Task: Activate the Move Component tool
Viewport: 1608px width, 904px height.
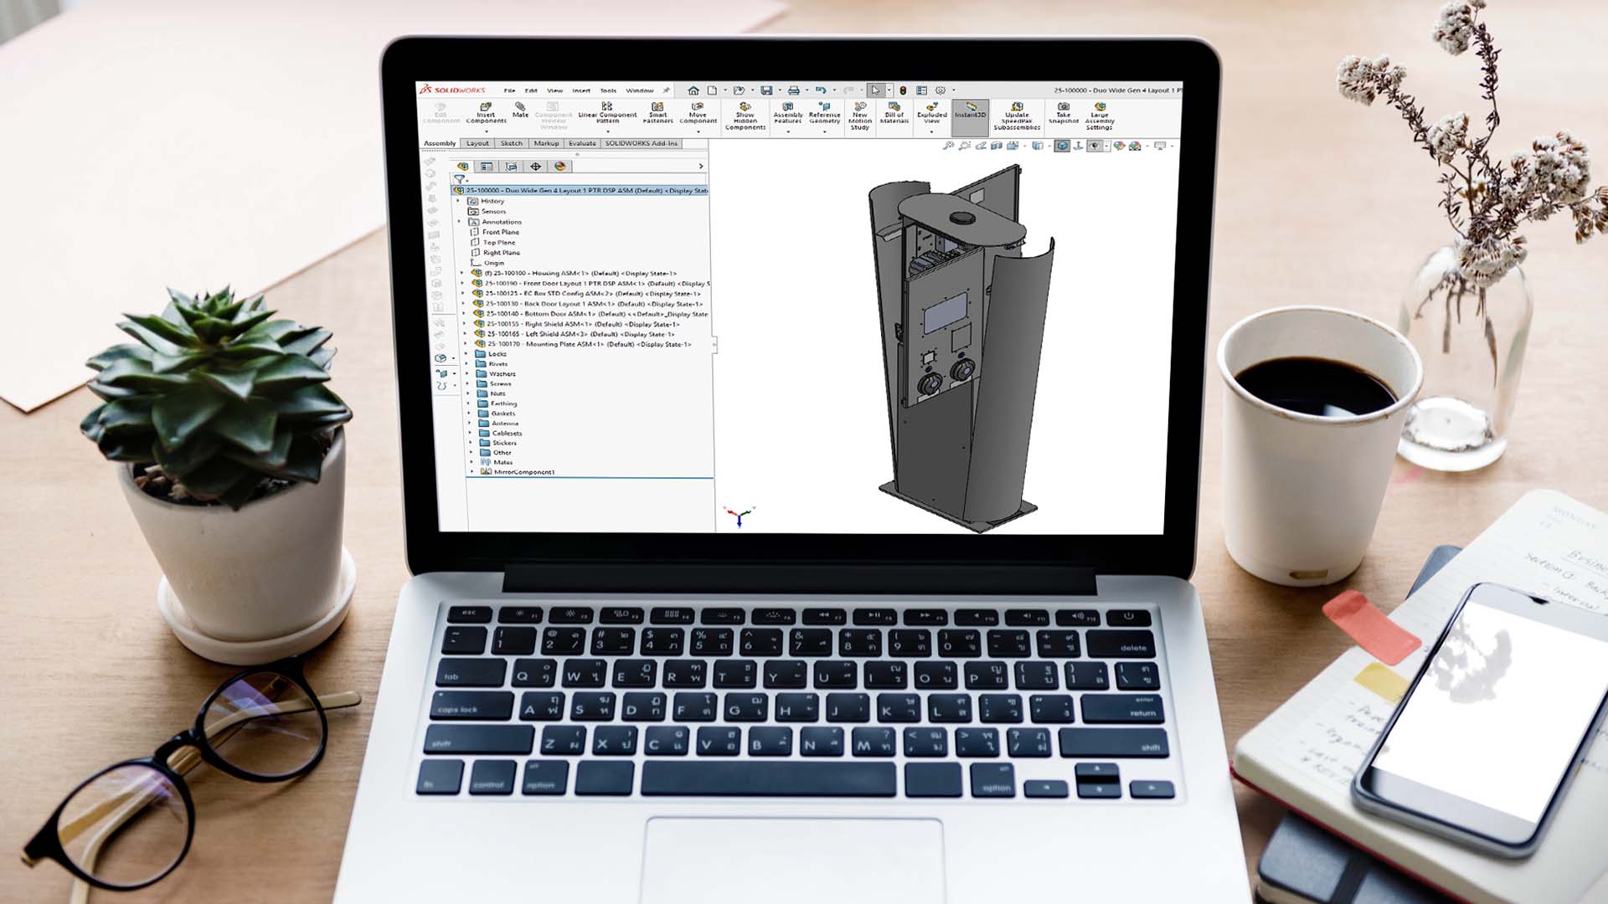Action: [698, 113]
